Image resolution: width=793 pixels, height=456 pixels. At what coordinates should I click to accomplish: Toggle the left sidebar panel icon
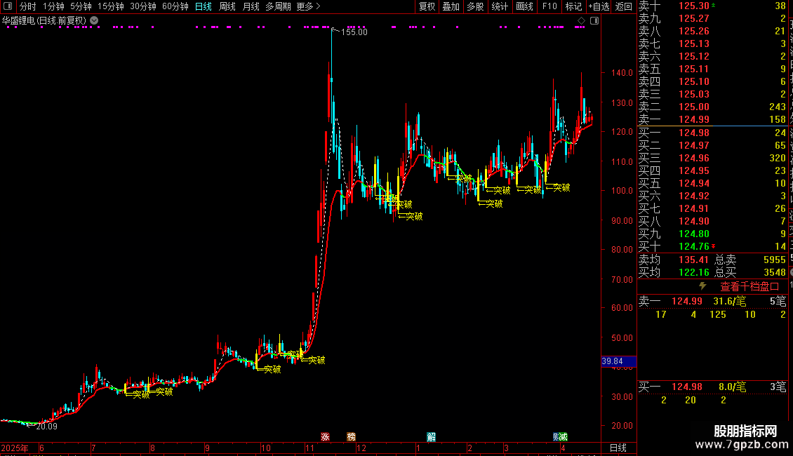coord(8,6)
